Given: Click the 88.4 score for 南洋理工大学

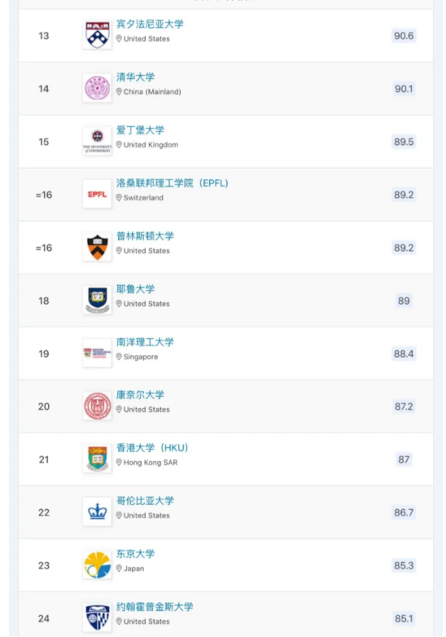Looking at the screenshot, I should coord(404,354).
